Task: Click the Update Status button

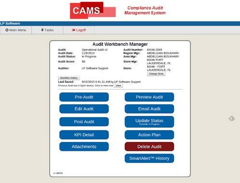Action: pos(149,122)
